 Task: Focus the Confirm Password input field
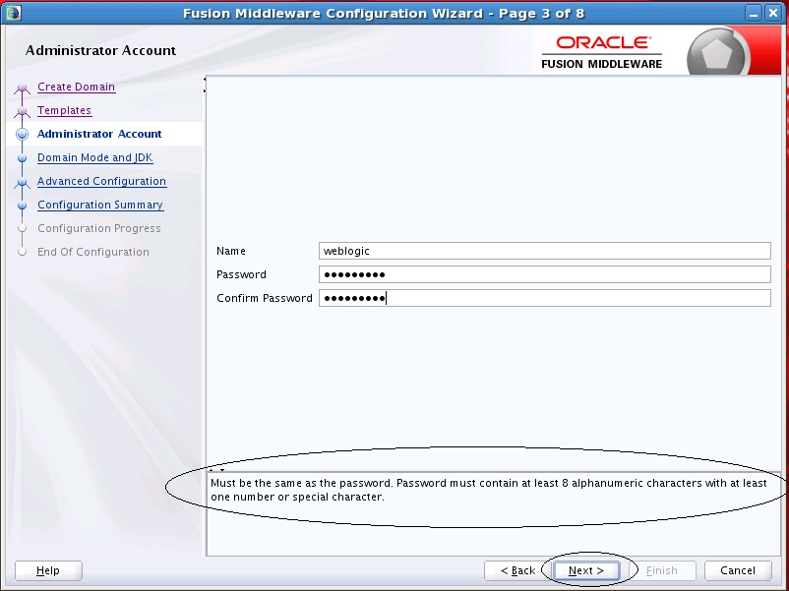544,298
